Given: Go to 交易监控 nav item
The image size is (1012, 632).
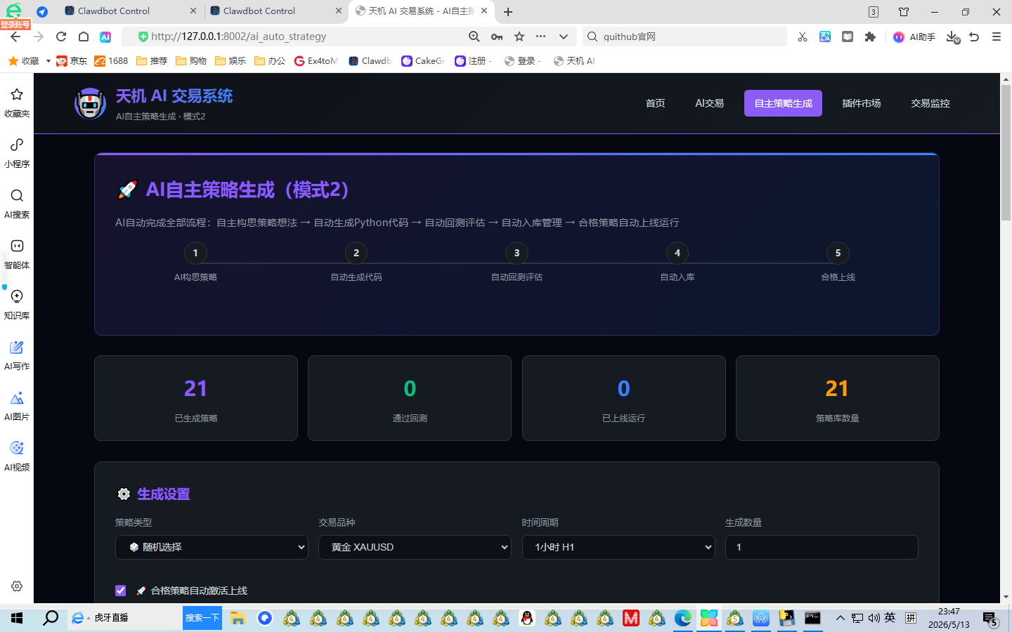Looking at the screenshot, I should pos(930,103).
